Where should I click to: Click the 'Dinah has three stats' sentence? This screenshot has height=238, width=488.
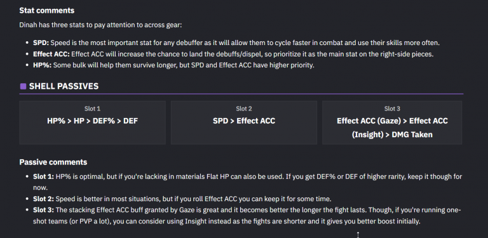click(100, 25)
